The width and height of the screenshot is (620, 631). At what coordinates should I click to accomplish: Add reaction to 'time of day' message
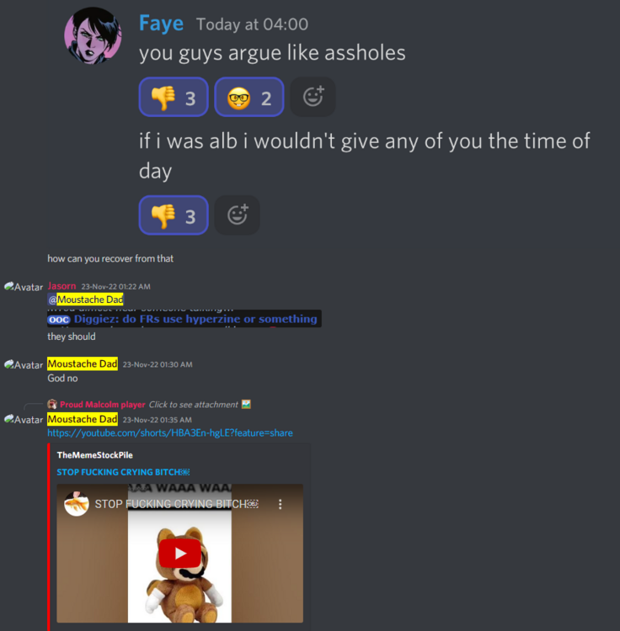(x=238, y=215)
